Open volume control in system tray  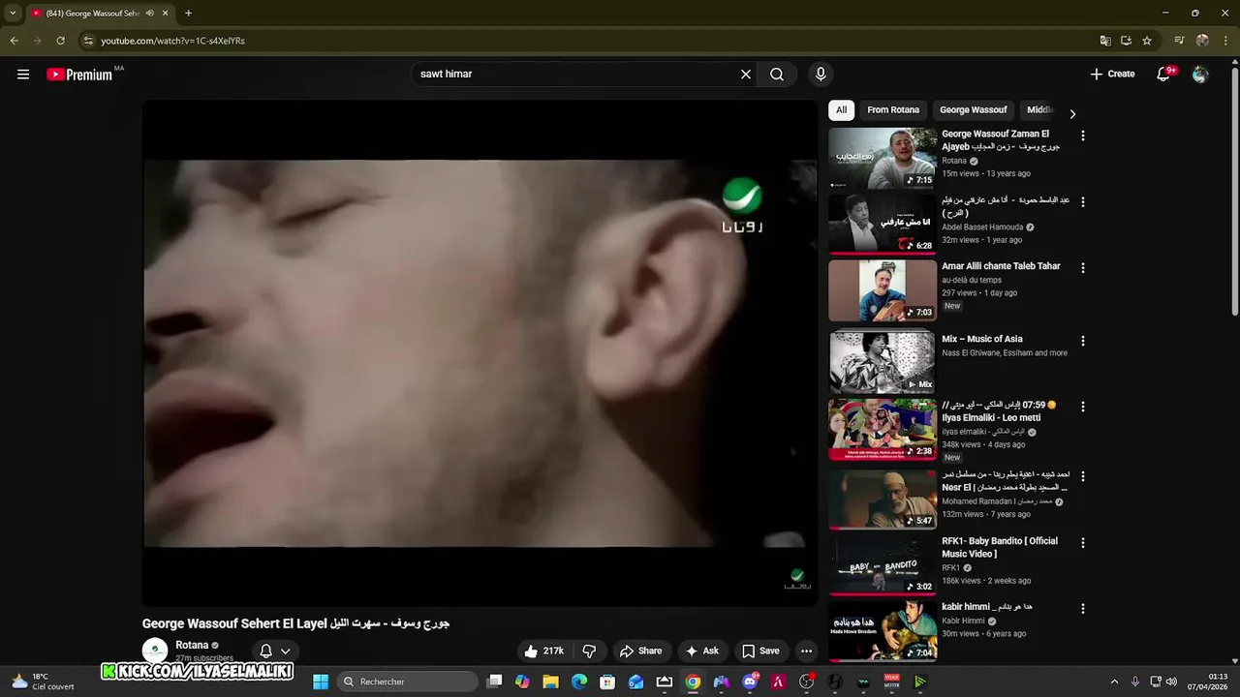click(x=1171, y=682)
